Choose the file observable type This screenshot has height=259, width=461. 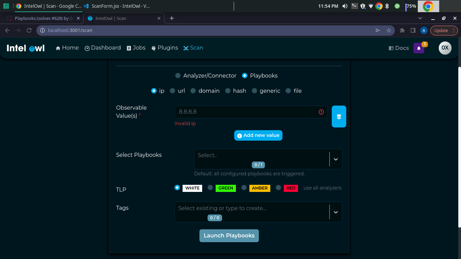pyautogui.click(x=288, y=91)
